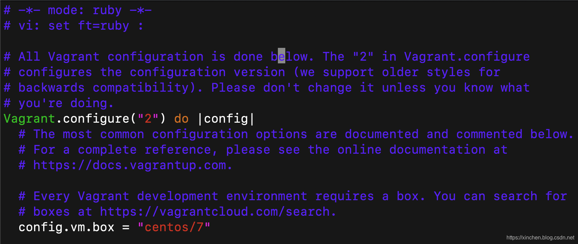Click the "|config|" block parameter

(x=226, y=119)
